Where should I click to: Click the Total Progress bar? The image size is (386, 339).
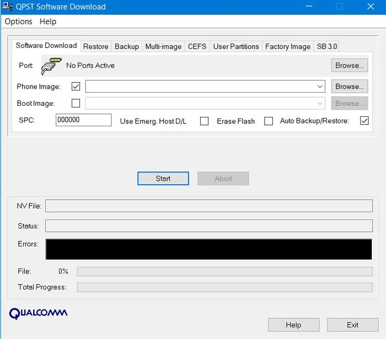point(224,287)
